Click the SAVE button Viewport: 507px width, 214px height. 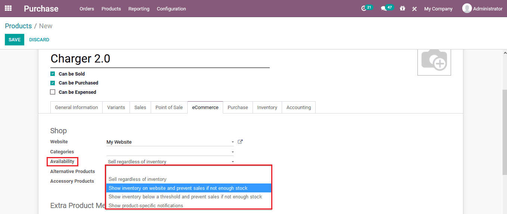point(15,39)
